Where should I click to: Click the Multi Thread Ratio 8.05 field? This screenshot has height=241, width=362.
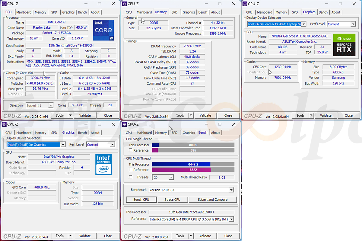point(222,177)
